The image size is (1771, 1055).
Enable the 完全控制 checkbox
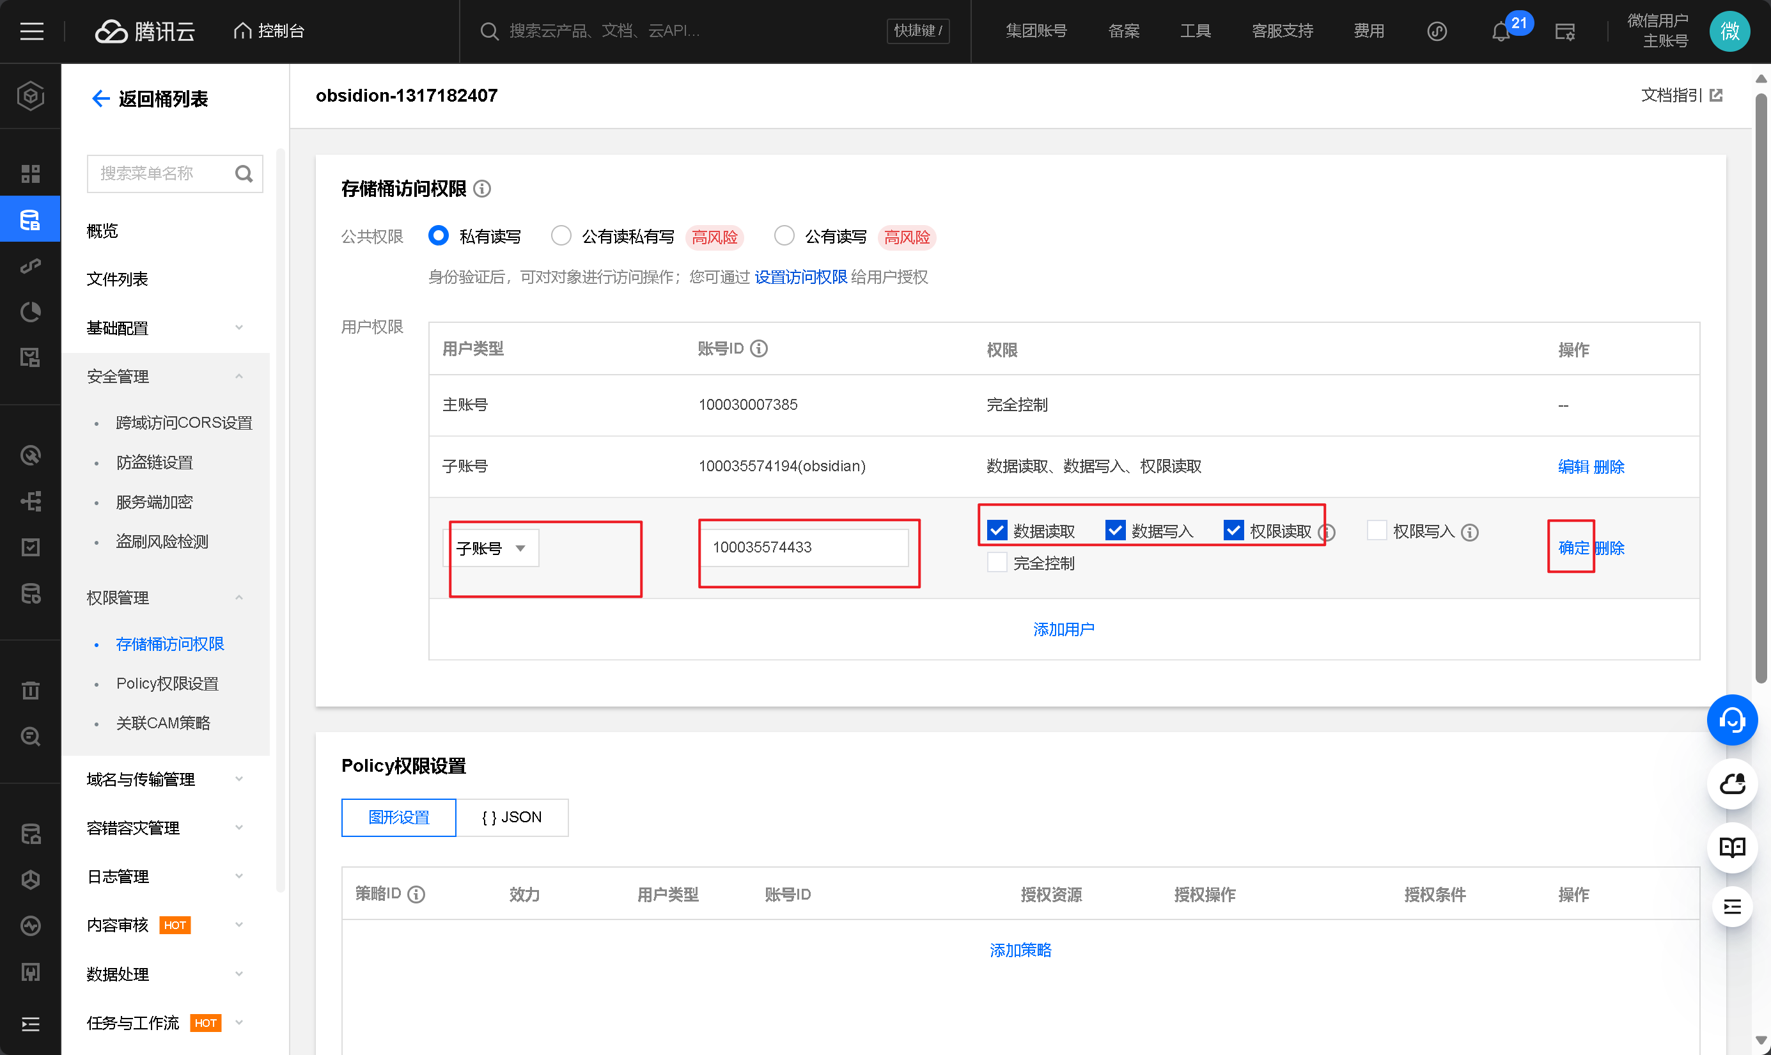click(996, 562)
